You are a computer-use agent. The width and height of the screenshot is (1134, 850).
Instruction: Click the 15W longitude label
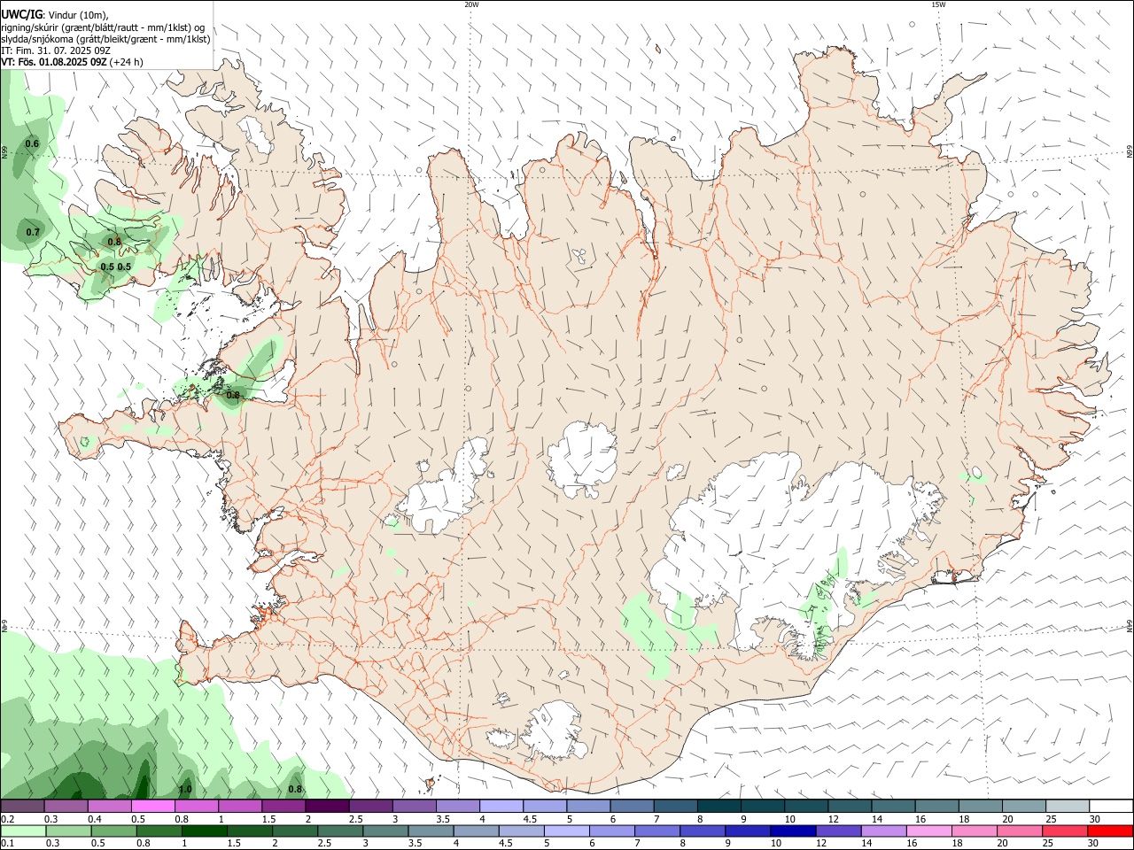[938, 4]
